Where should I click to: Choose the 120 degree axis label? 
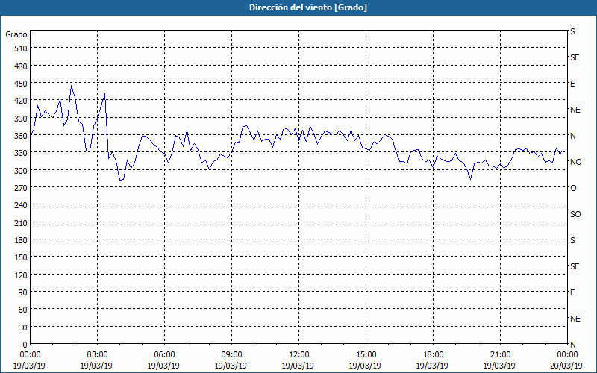click(21, 275)
